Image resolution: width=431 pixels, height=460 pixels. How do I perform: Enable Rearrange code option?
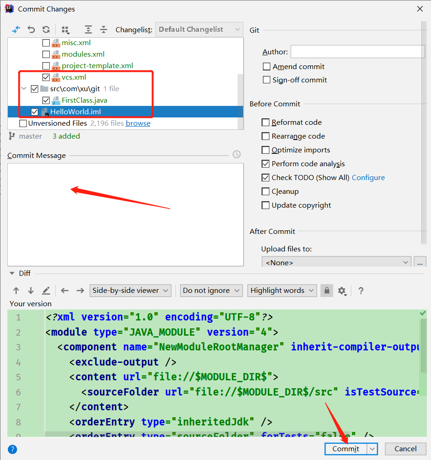pyautogui.click(x=265, y=136)
